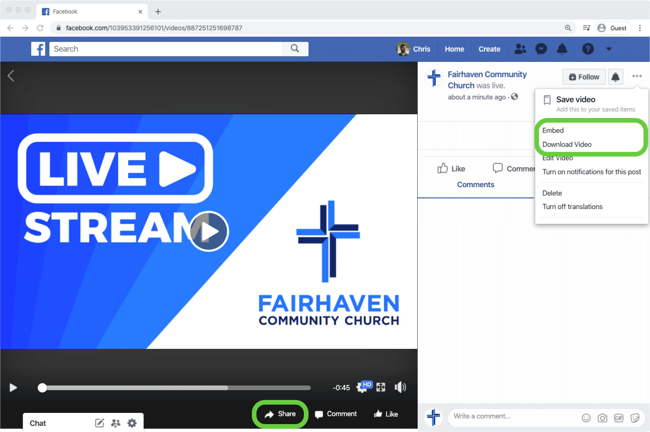Viewport: 650px width, 432px height.
Task: Post a sticker using the sticker icon
Action: tap(635, 418)
